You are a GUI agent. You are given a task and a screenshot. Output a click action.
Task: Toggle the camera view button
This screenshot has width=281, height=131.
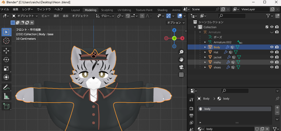click(181, 67)
